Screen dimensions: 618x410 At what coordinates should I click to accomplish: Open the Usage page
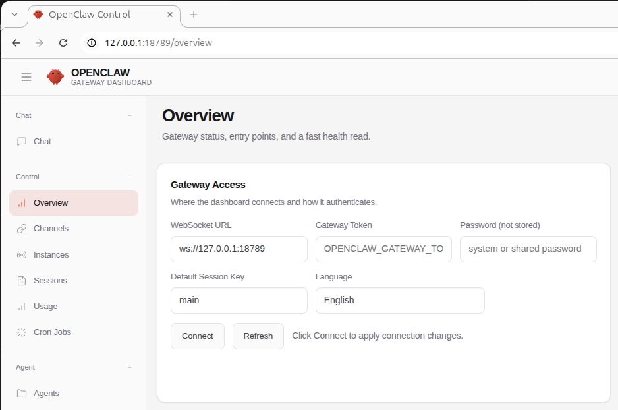tap(74, 307)
